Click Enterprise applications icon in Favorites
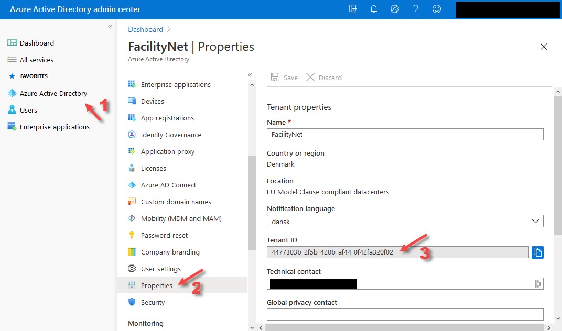 (12, 126)
